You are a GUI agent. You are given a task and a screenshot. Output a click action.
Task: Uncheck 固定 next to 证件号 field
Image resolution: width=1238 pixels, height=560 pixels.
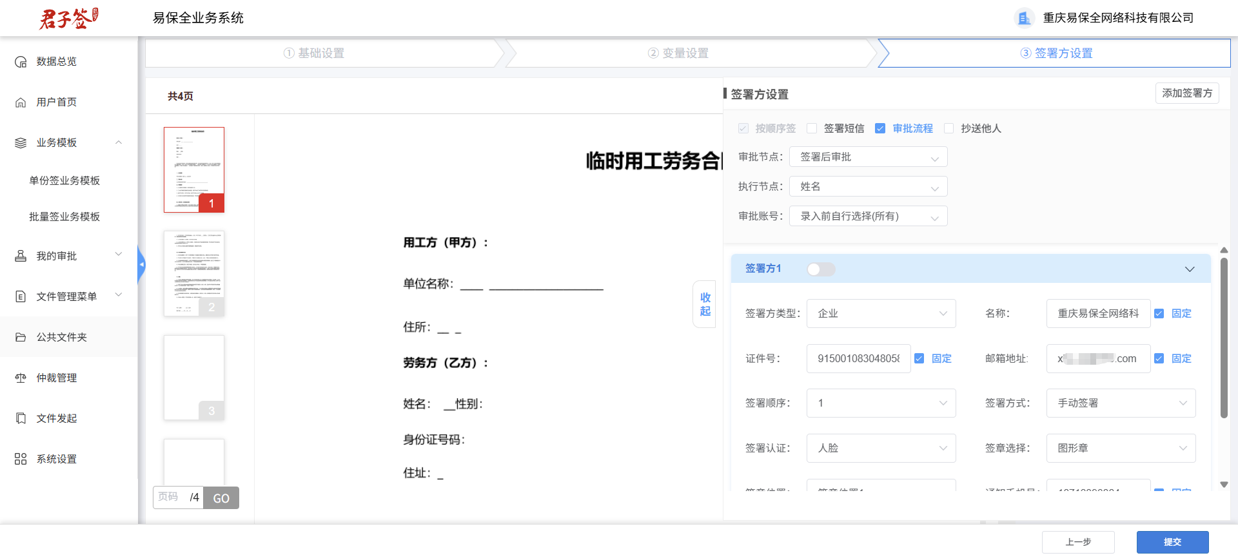919,358
